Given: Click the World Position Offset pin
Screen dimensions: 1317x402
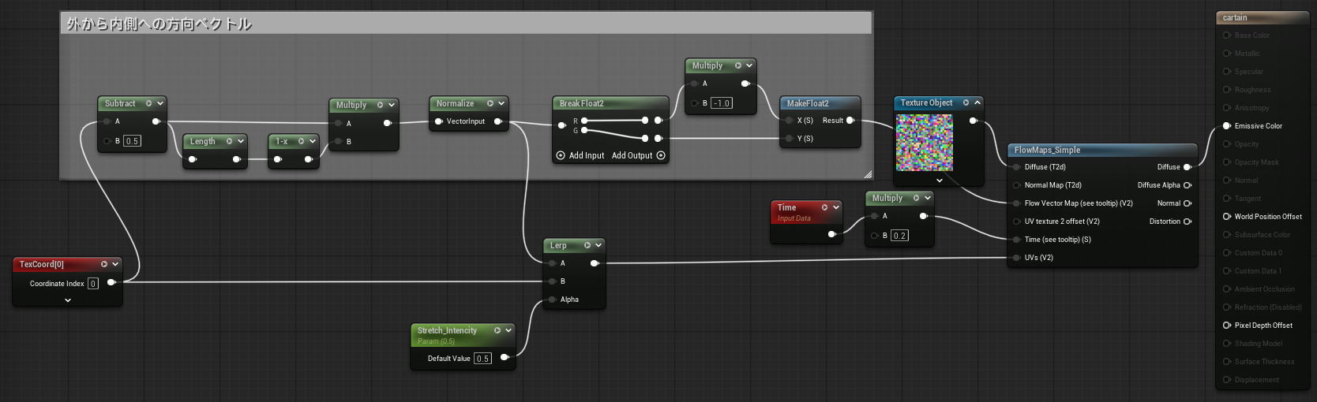Looking at the screenshot, I should point(1226,217).
